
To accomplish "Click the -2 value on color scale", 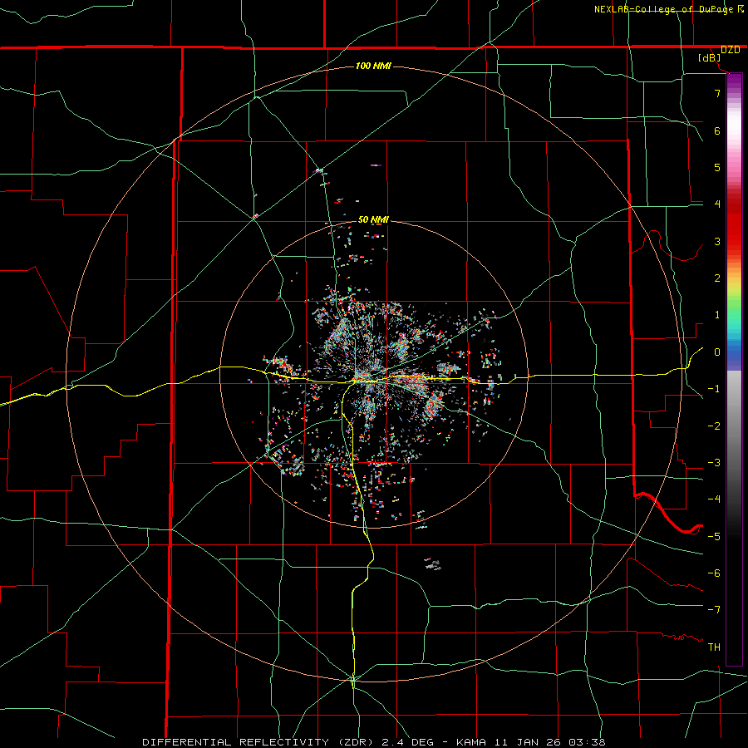I will [x=714, y=426].
